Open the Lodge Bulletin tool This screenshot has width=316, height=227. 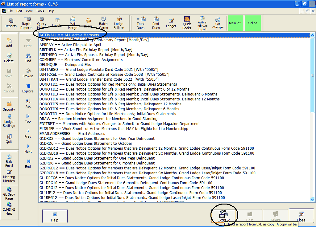tap(119, 23)
